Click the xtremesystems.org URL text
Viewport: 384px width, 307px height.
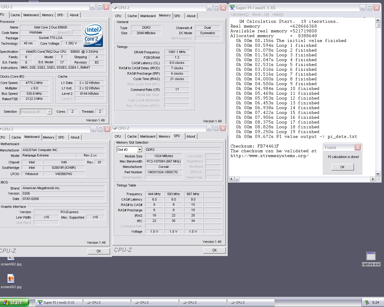pos(270,156)
